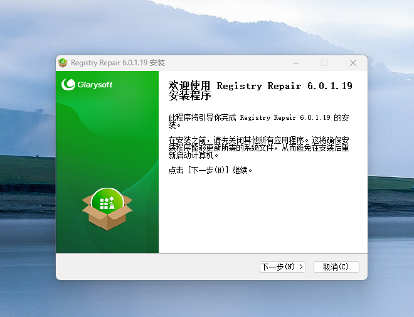This screenshot has width=414, height=317.
Task: Click the paragraph starting 在安装之前
Action: tap(258, 148)
